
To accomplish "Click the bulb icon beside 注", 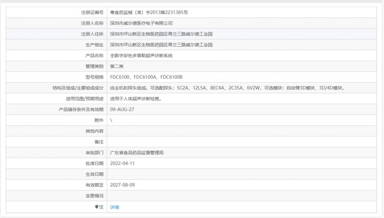I will (x=97, y=207).
